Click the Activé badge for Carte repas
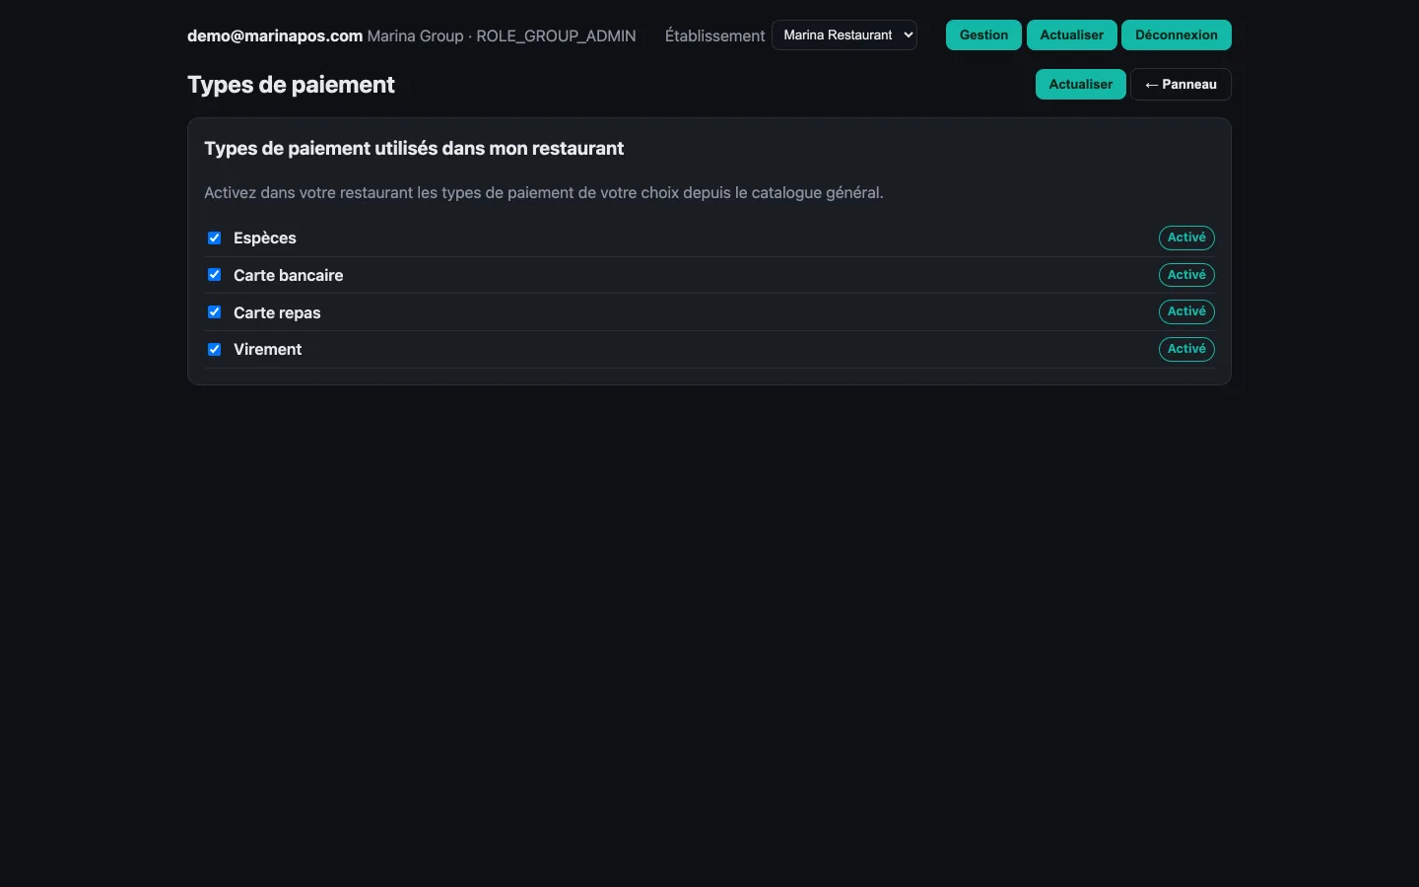Image resolution: width=1419 pixels, height=887 pixels. point(1186,311)
